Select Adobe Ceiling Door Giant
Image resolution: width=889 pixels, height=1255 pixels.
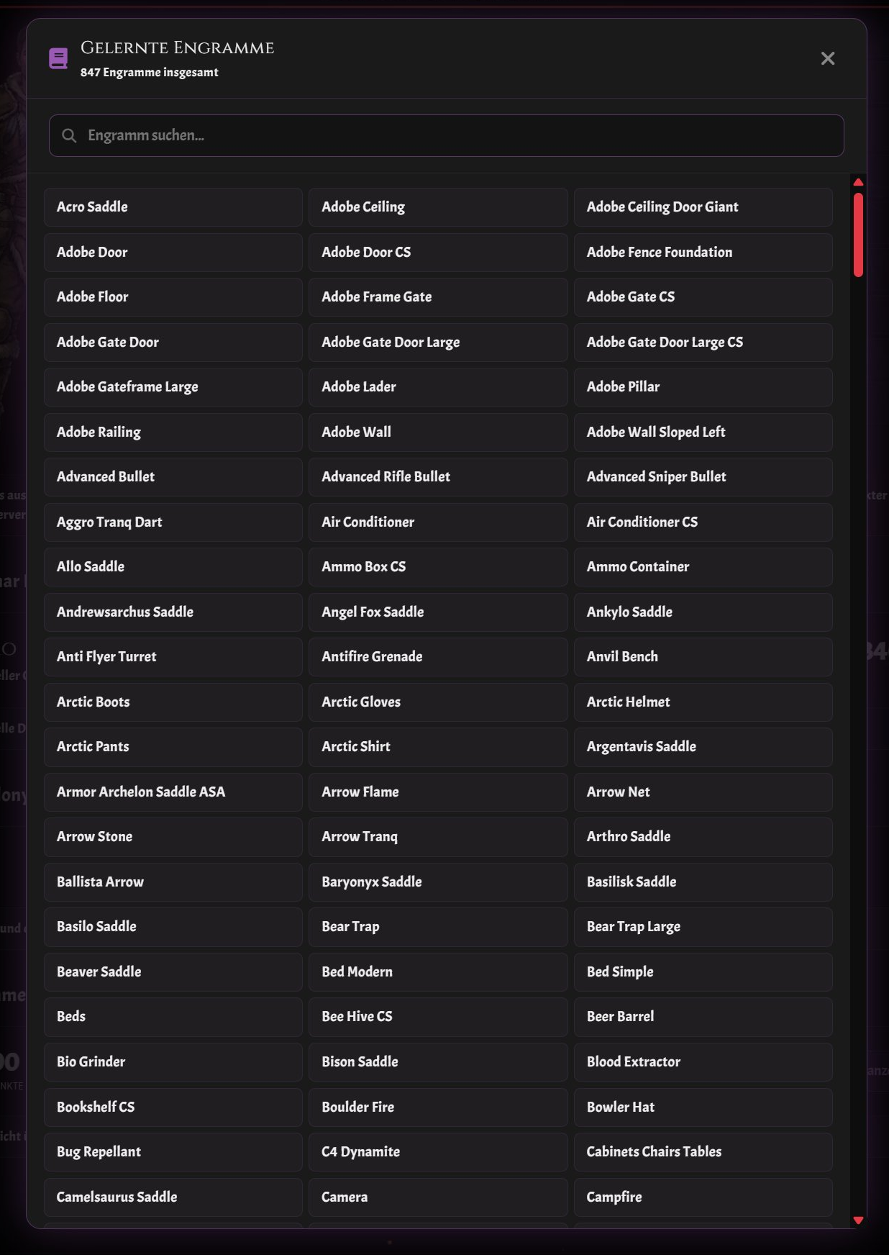[703, 207]
